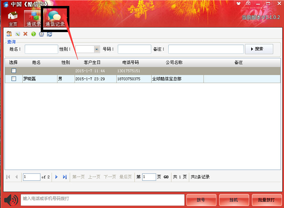The image size is (284, 208).
Task: Click the 第 page number input box
Action: tap(149, 177)
